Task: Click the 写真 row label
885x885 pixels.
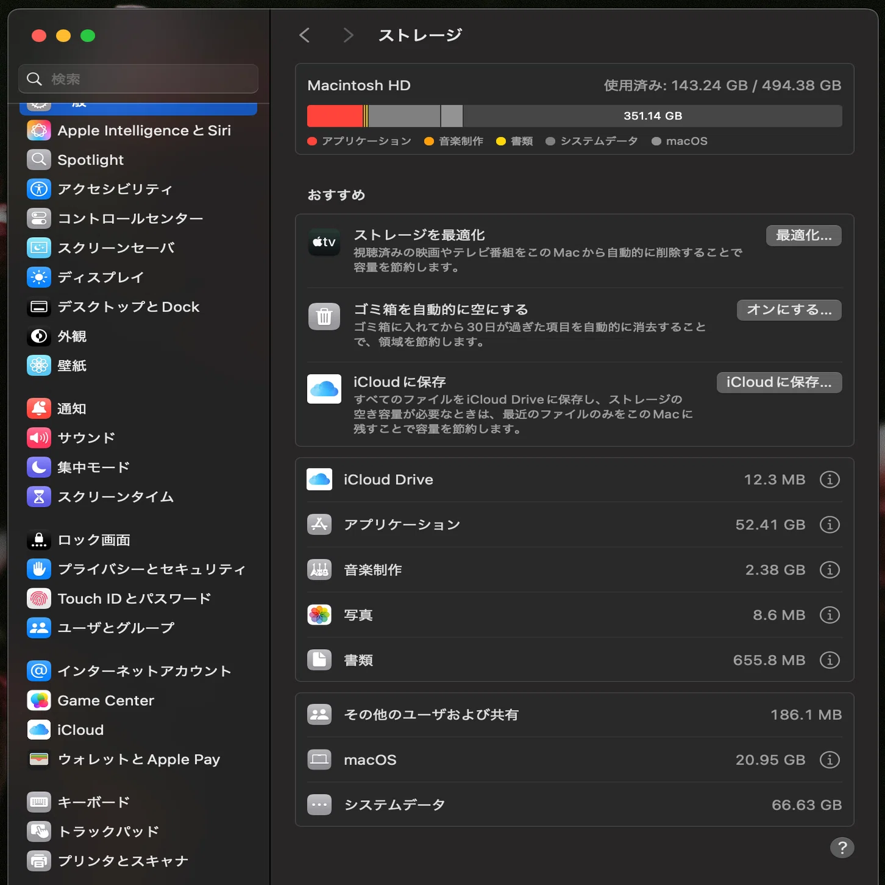Action: [358, 615]
